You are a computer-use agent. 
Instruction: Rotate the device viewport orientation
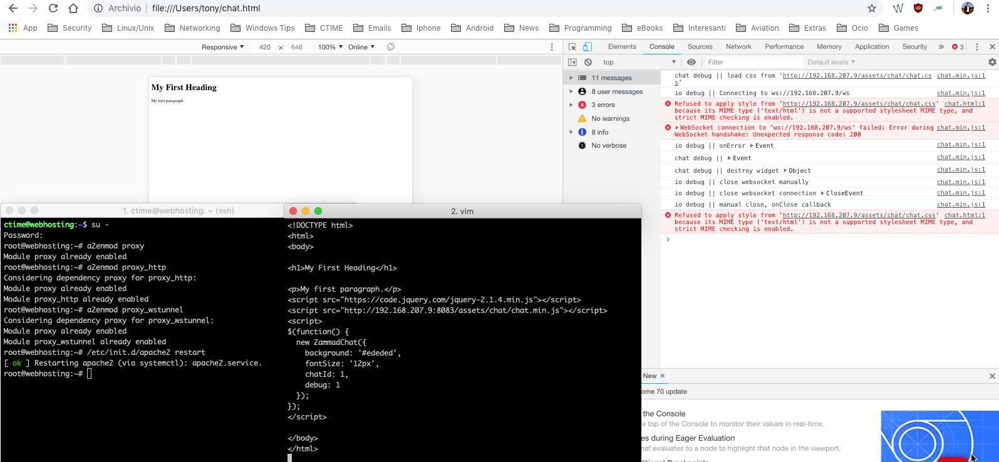pyautogui.click(x=391, y=47)
